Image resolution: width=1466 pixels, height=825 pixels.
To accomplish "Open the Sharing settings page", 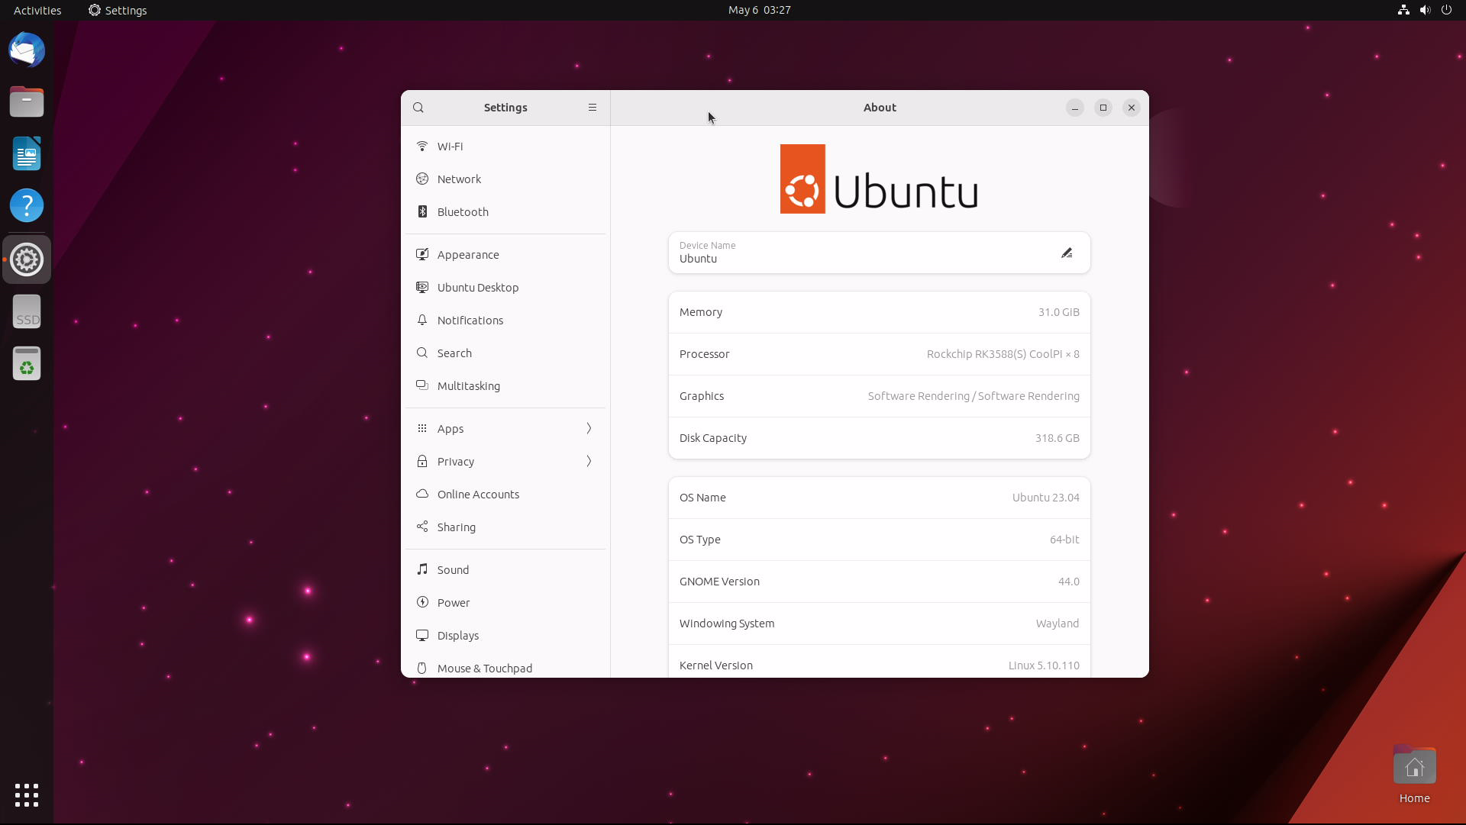I will [505, 527].
